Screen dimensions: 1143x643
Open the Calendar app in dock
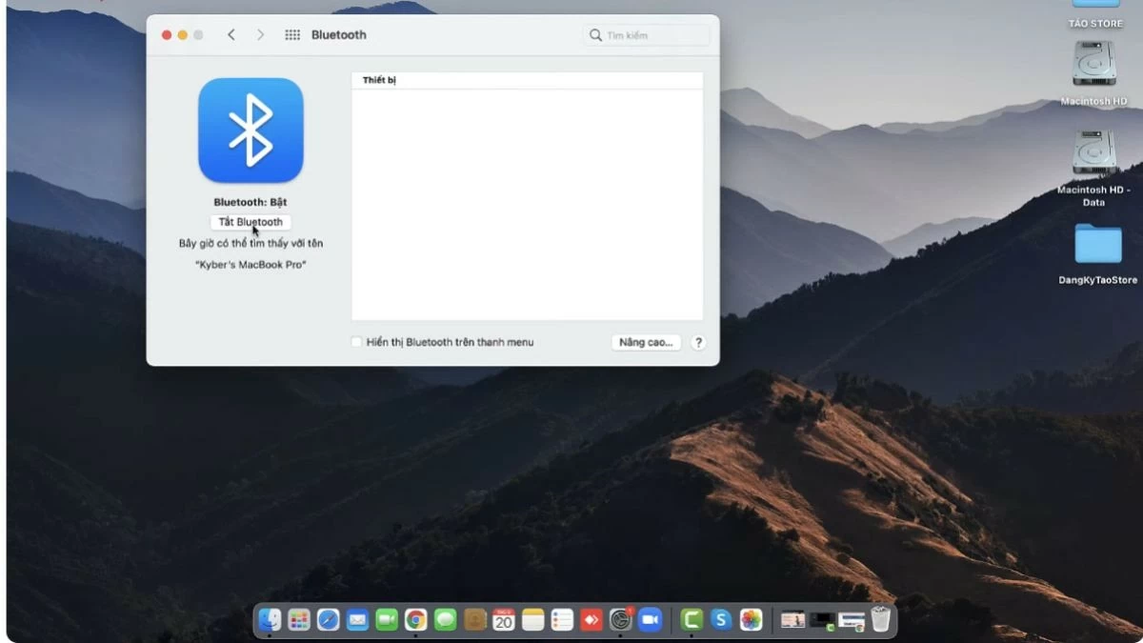pos(503,620)
